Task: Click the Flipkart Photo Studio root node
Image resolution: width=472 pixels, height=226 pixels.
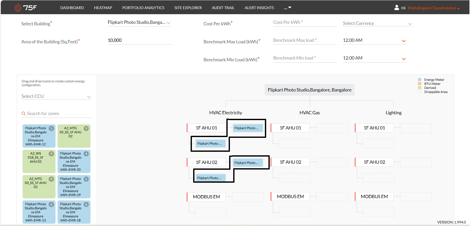Action: (x=310, y=90)
